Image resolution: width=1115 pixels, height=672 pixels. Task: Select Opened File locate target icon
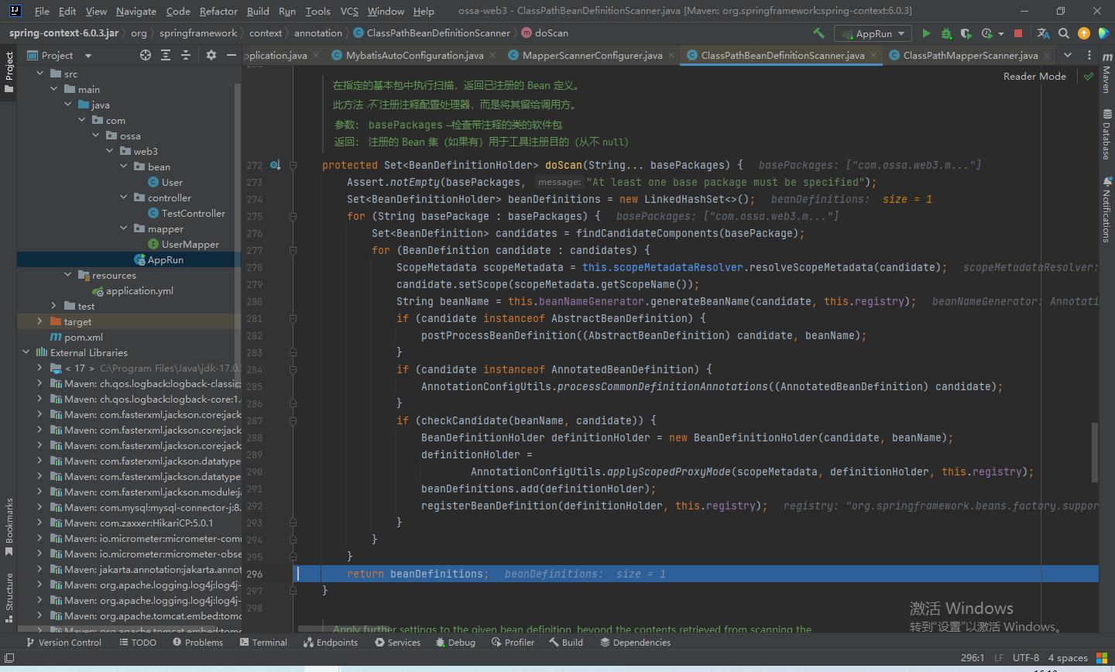[146, 55]
